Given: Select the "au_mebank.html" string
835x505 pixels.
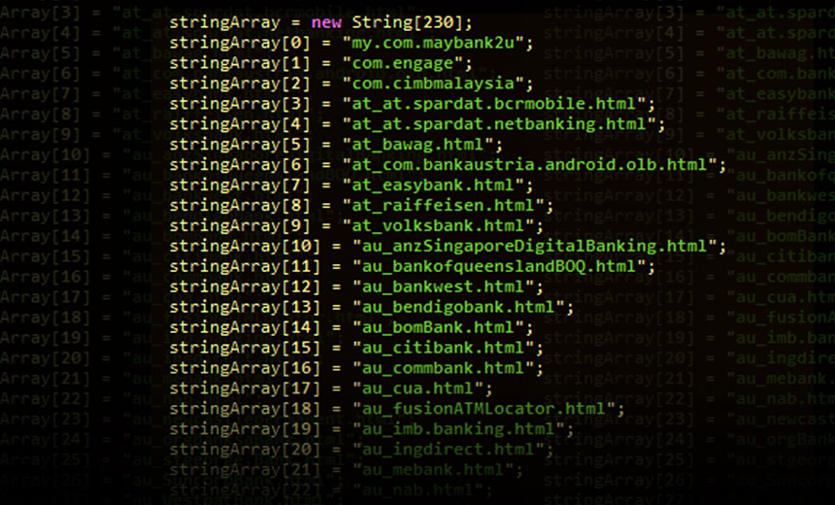Looking at the screenshot, I should click(x=433, y=470).
